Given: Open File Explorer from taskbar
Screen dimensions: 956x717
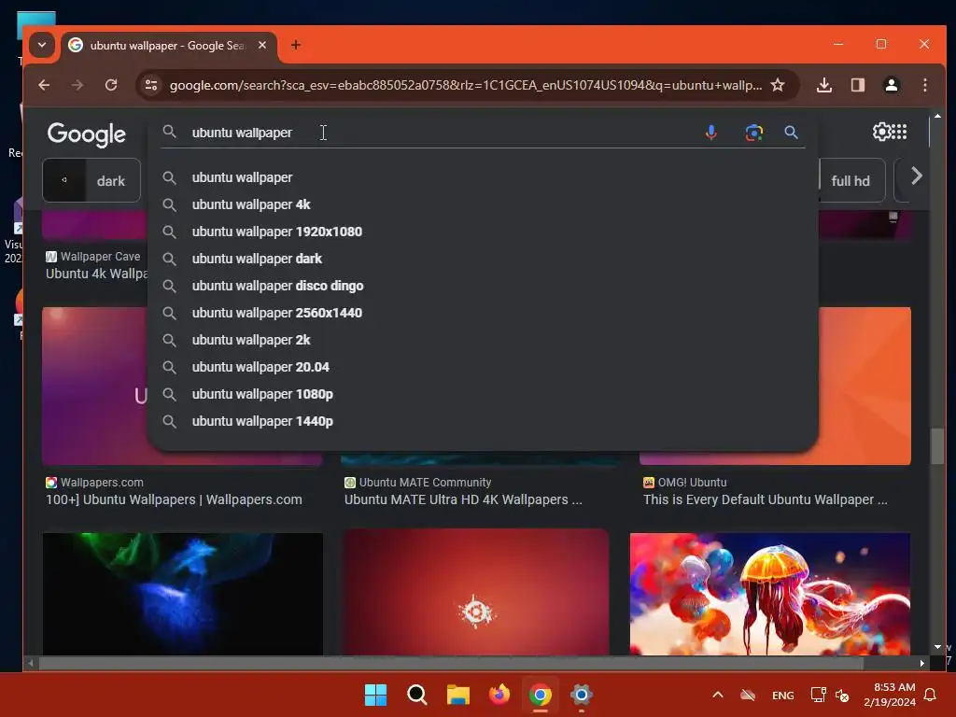Looking at the screenshot, I should (x=457, y=695).
